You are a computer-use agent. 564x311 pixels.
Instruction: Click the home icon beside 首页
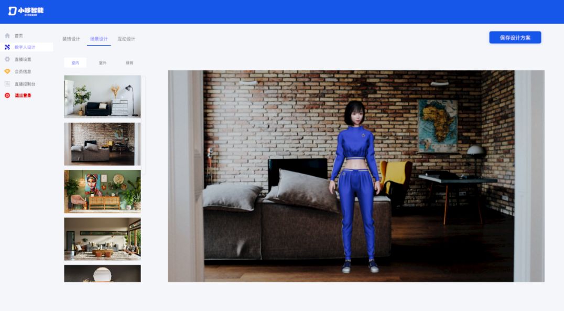point(7,36)
